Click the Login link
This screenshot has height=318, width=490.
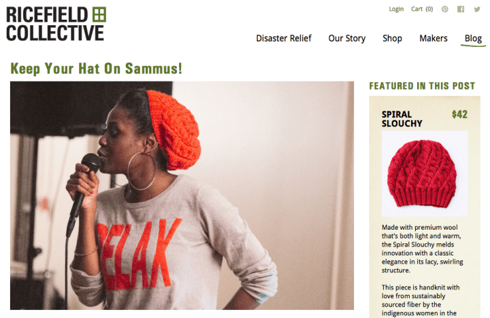coord(396,10)
